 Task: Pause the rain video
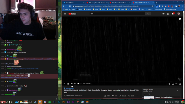click(x=68, y=84)
